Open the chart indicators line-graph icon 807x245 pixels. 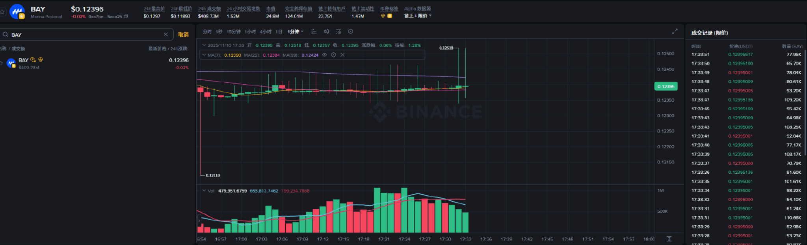(x=314, y=32)
